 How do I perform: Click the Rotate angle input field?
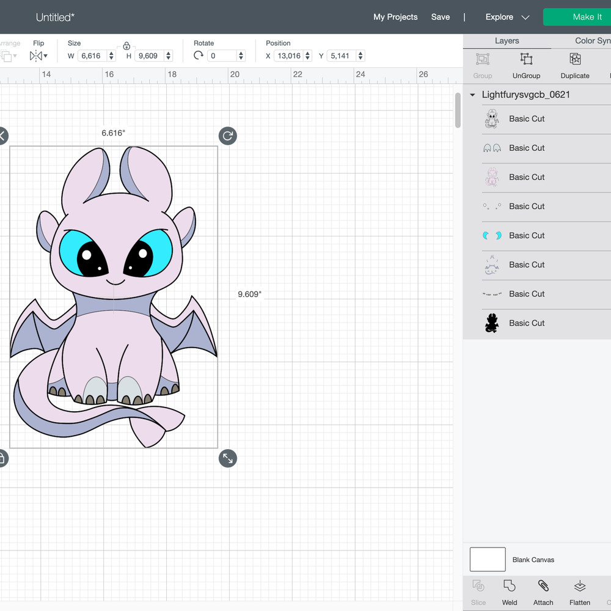click(x=222, y=56)
